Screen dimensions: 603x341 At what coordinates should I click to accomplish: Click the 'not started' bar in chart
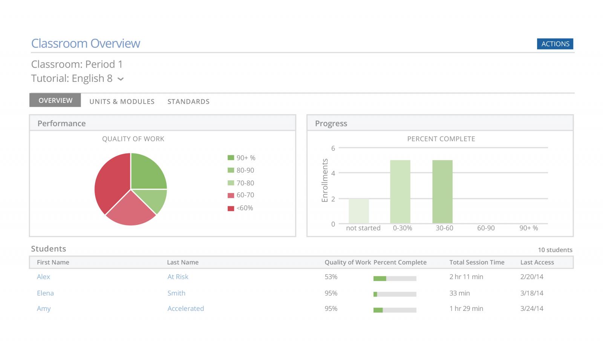tap(358, 211)
